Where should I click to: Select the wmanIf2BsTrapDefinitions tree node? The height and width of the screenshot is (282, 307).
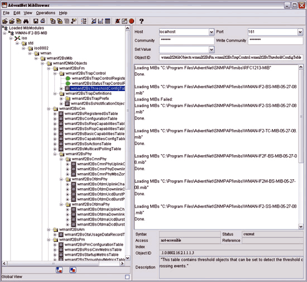(x=88, y=93)
